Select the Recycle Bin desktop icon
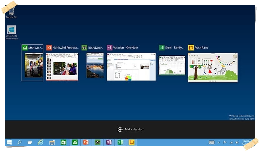Image resolution: width=260 pixels, height=151 pixels. pos(12,12)
